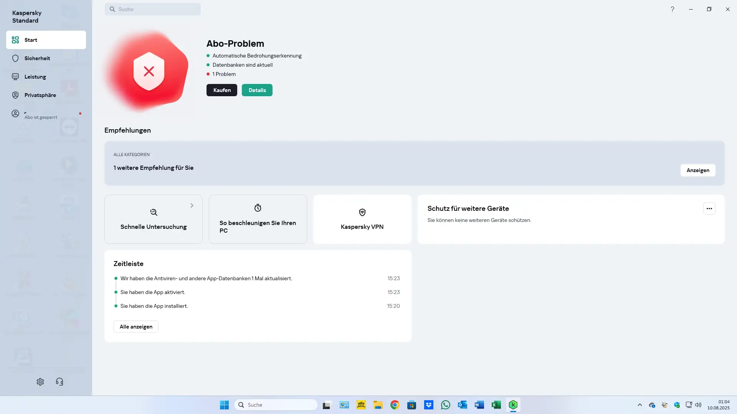Open Kaspersky icon in the taskbar
This screenshot has width=737, height=414.
(513, 405)
